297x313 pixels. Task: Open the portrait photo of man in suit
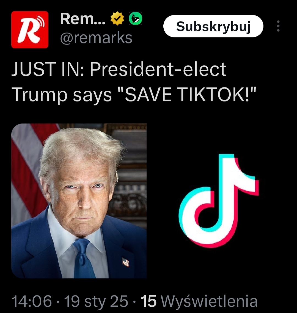[79, 201]
